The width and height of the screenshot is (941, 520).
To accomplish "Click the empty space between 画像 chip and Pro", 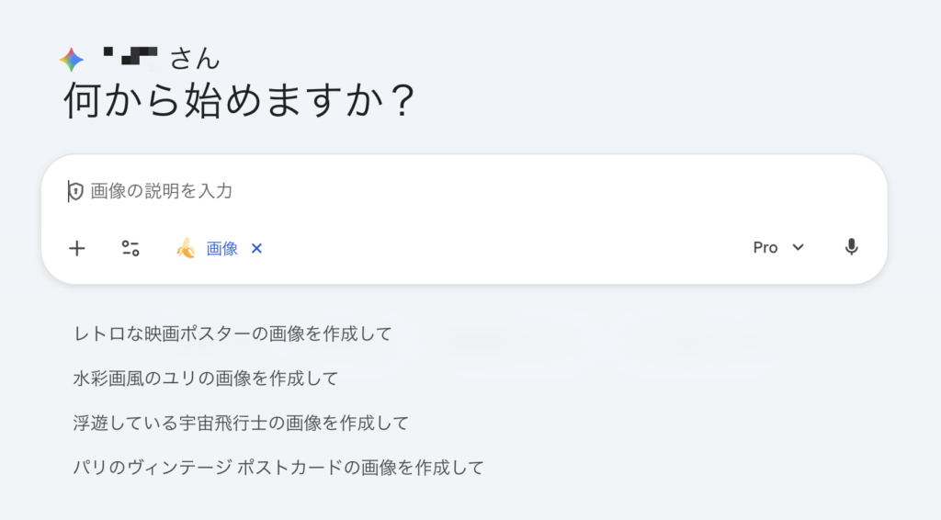I will click(x=505, y=248).
